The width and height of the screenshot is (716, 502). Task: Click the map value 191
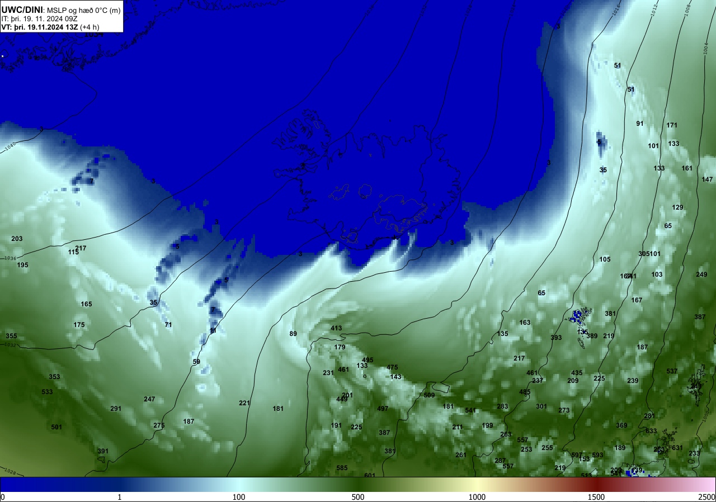pos(336,425)
